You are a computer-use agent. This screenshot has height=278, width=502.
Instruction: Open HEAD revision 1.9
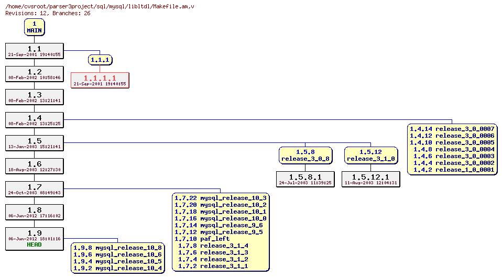[x=34, y=239]
